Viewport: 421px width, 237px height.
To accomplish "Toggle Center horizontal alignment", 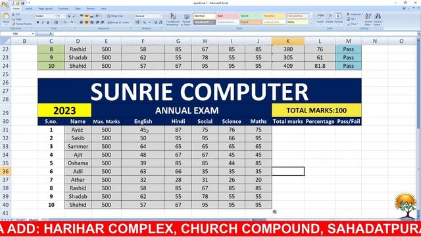I will (86, 22).
